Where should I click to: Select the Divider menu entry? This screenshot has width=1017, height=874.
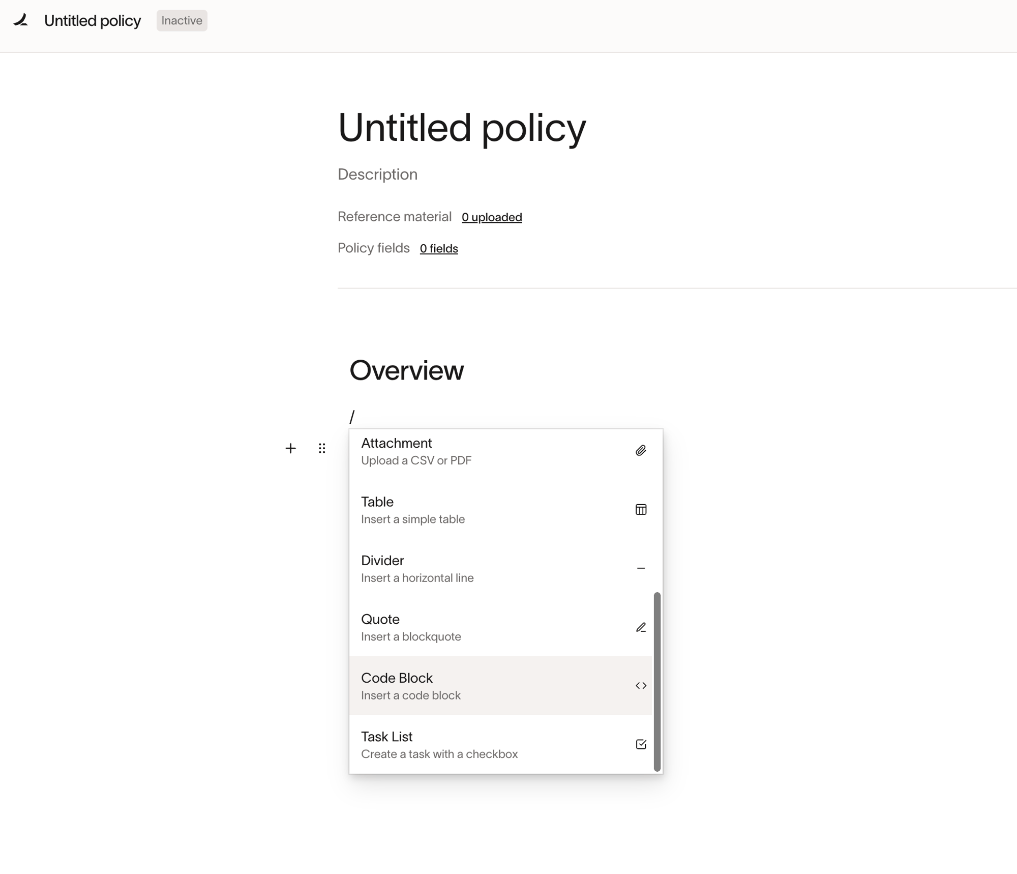(500, 568)
